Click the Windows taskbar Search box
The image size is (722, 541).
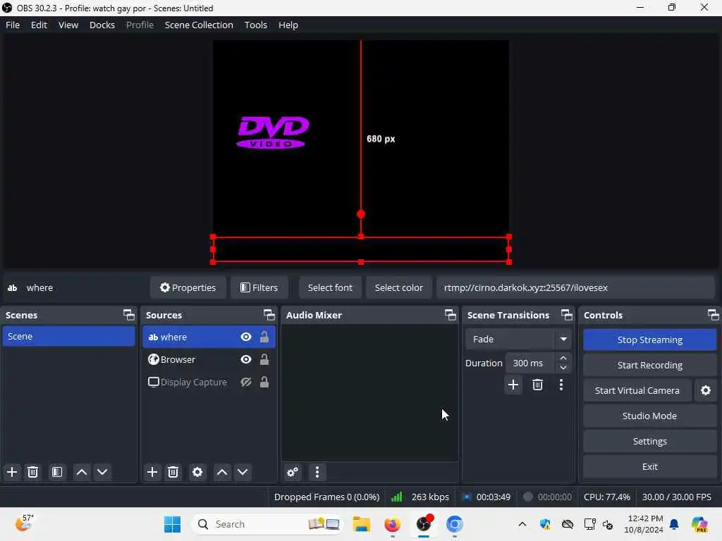pyautogui.click(x=267, y=524)
